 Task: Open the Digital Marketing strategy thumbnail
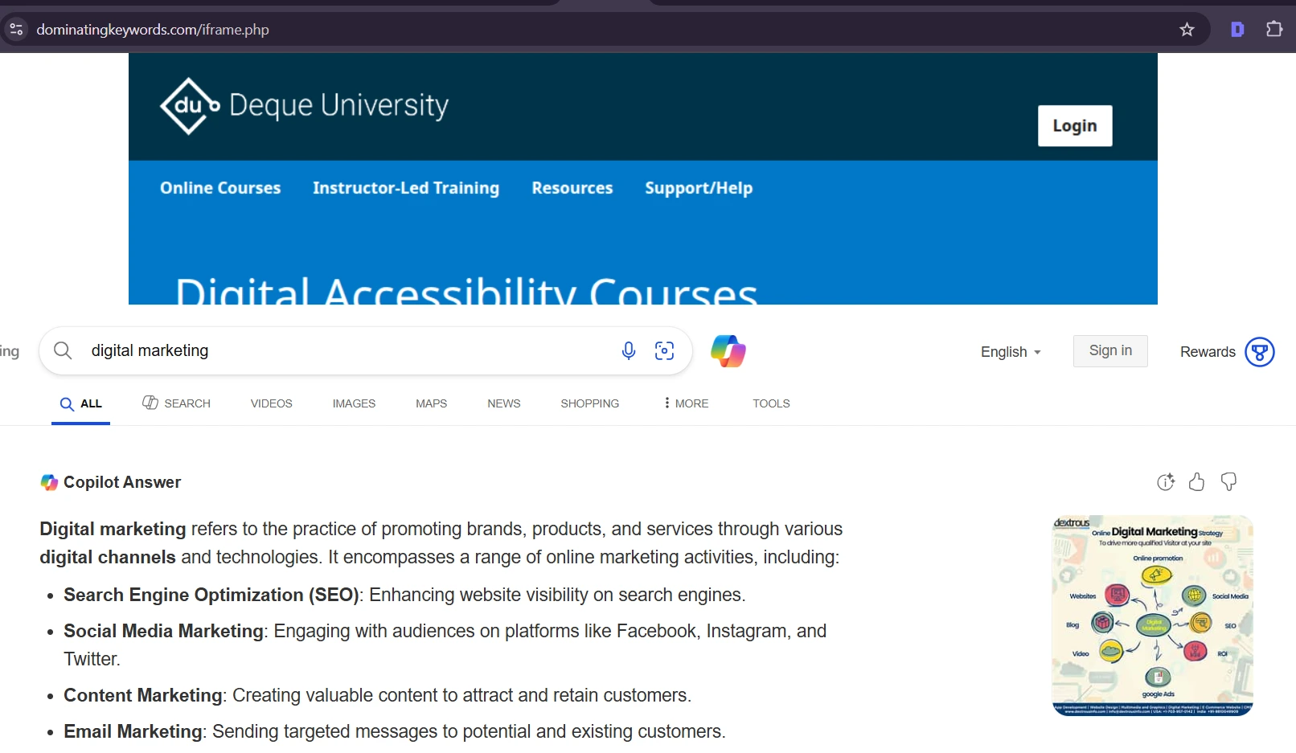(1152, 616)
